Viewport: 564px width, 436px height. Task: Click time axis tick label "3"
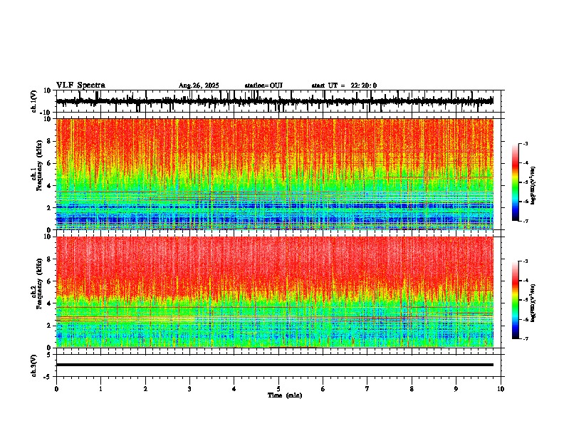point(190,389)
